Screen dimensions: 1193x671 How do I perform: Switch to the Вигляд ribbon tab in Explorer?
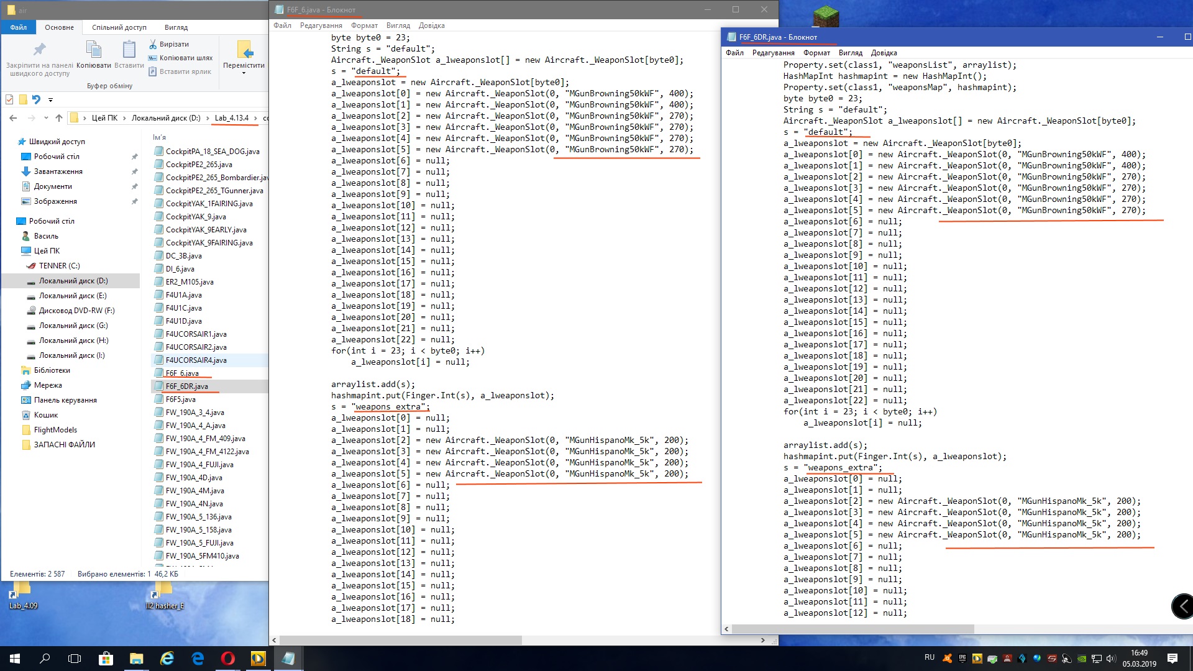[x=176, y=27]
